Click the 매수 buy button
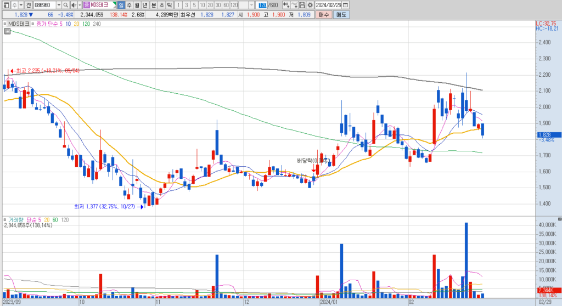 [324, 15]
